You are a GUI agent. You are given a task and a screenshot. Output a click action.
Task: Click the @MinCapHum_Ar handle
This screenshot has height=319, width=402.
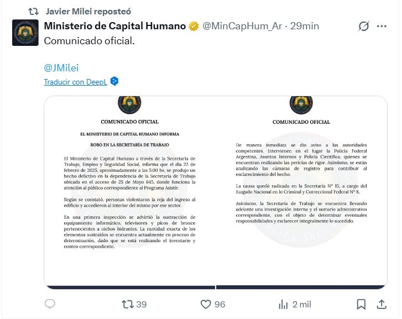(x=242, y=26)
